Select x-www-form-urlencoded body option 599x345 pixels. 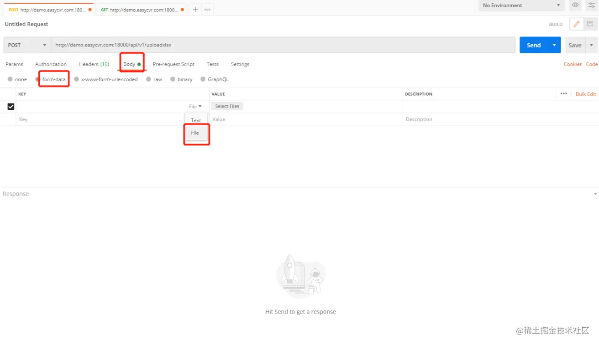coord(77,79)
